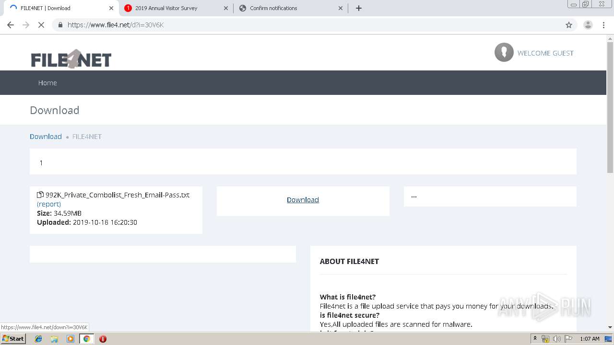Open a new tab with the plus button
614x345 pixels.
click(x=359, y=8)
